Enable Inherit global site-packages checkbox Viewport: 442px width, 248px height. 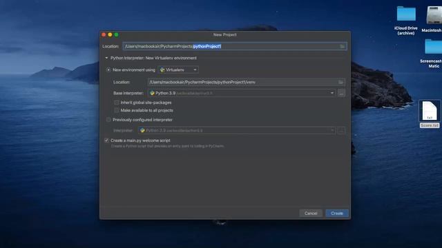[x=117, y=103]
